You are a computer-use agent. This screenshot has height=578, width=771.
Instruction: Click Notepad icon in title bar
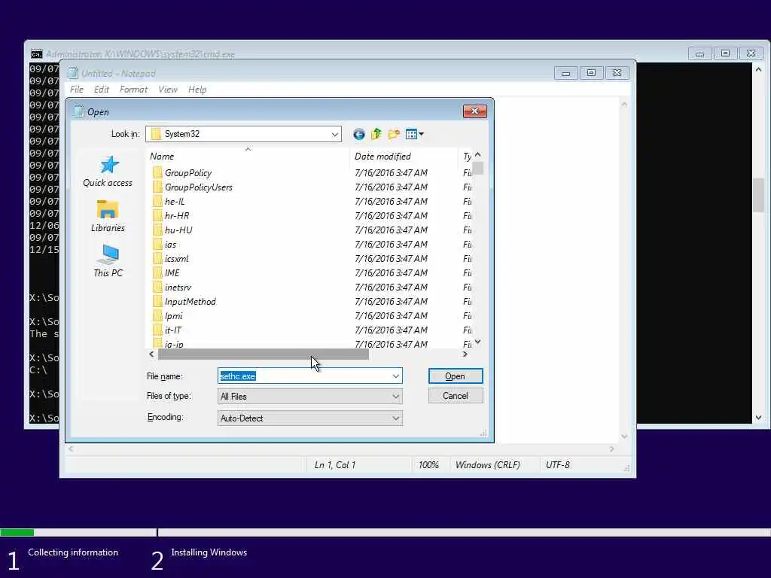pyautogui.click(x=73, y=73)
